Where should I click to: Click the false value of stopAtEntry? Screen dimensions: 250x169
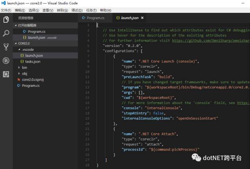158,113
